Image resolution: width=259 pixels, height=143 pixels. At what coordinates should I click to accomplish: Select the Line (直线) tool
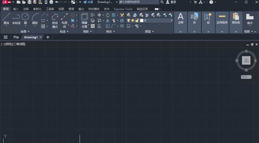[x=6, y=18]
